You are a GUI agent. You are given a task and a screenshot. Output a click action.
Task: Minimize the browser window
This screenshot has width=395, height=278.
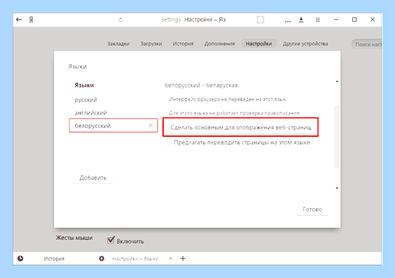click(x=336, y=20)
